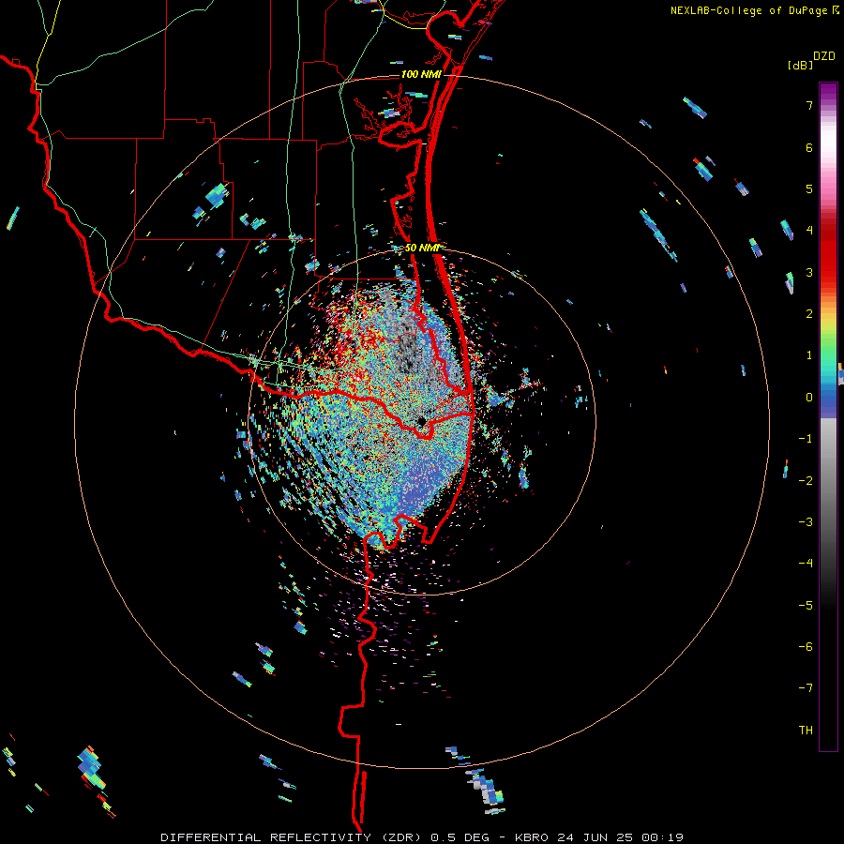Click the TH threshold label on color scale
Screen dimensions: 844x844
[x=806, y=730]
